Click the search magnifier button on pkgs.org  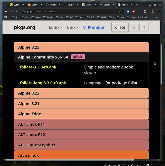pos(134,27)
